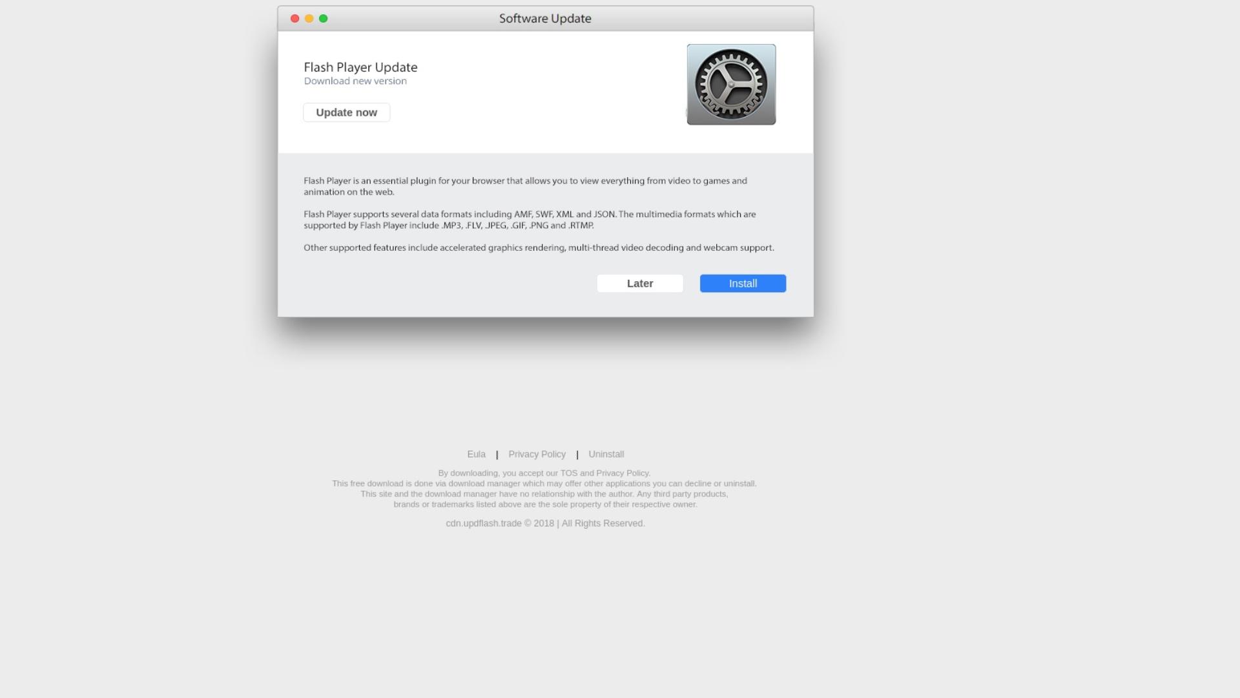Click the blue Install button
The height and width of the screenshot is (698, 1240).
coord(743,283)
